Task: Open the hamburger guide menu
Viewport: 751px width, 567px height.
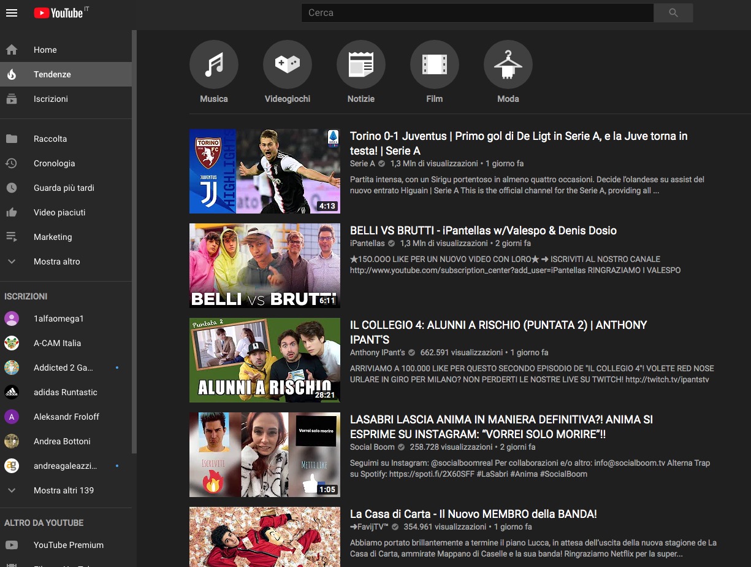Action: (11, 13)
